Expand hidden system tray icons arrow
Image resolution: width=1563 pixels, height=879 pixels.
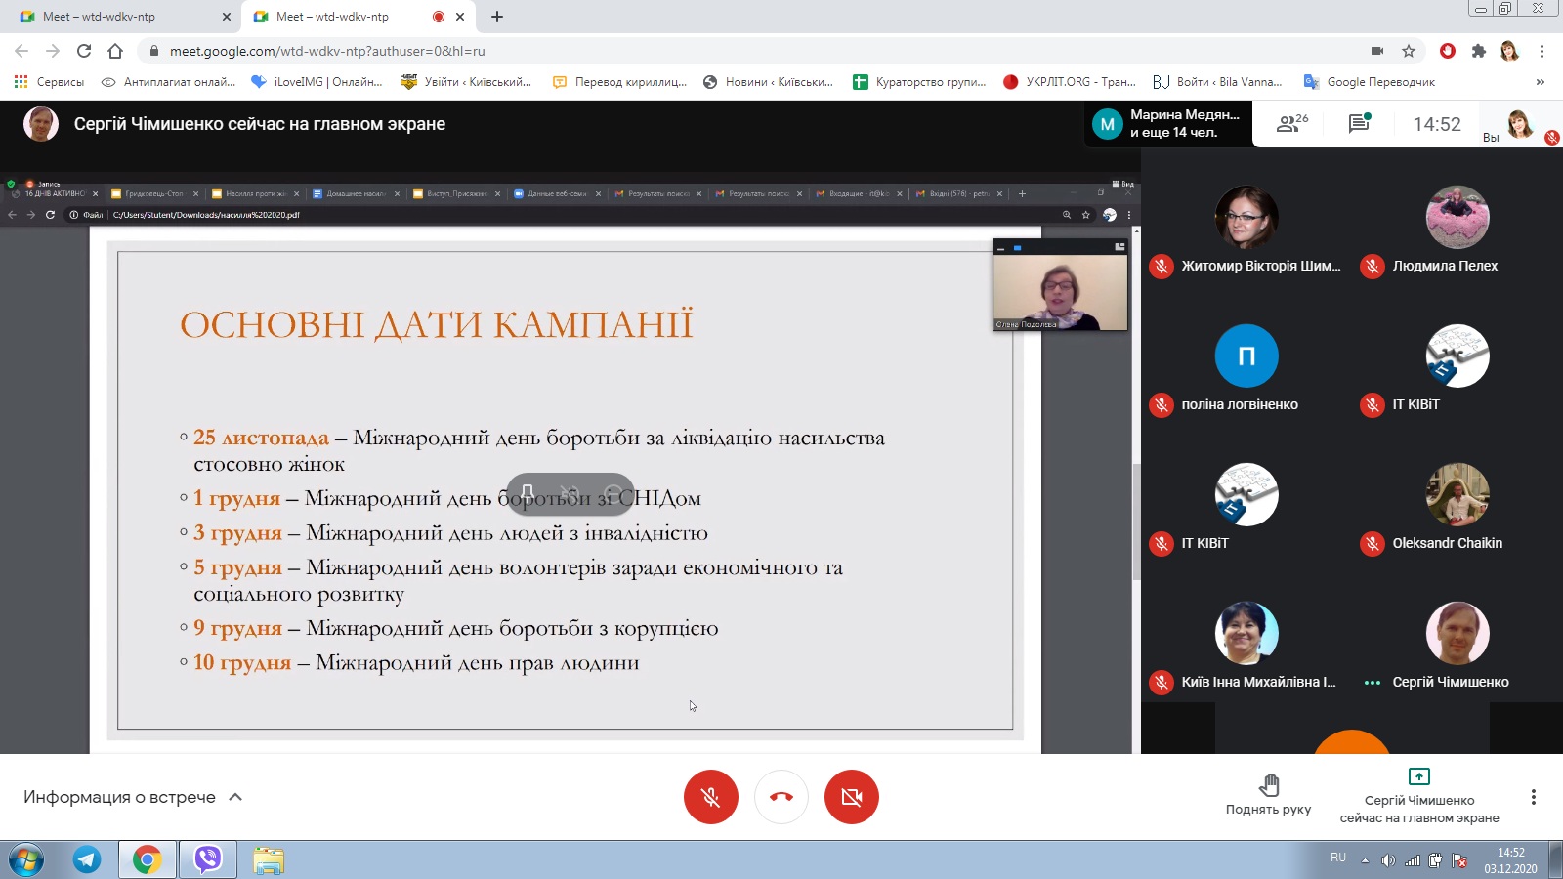(x=1365, y=860)
